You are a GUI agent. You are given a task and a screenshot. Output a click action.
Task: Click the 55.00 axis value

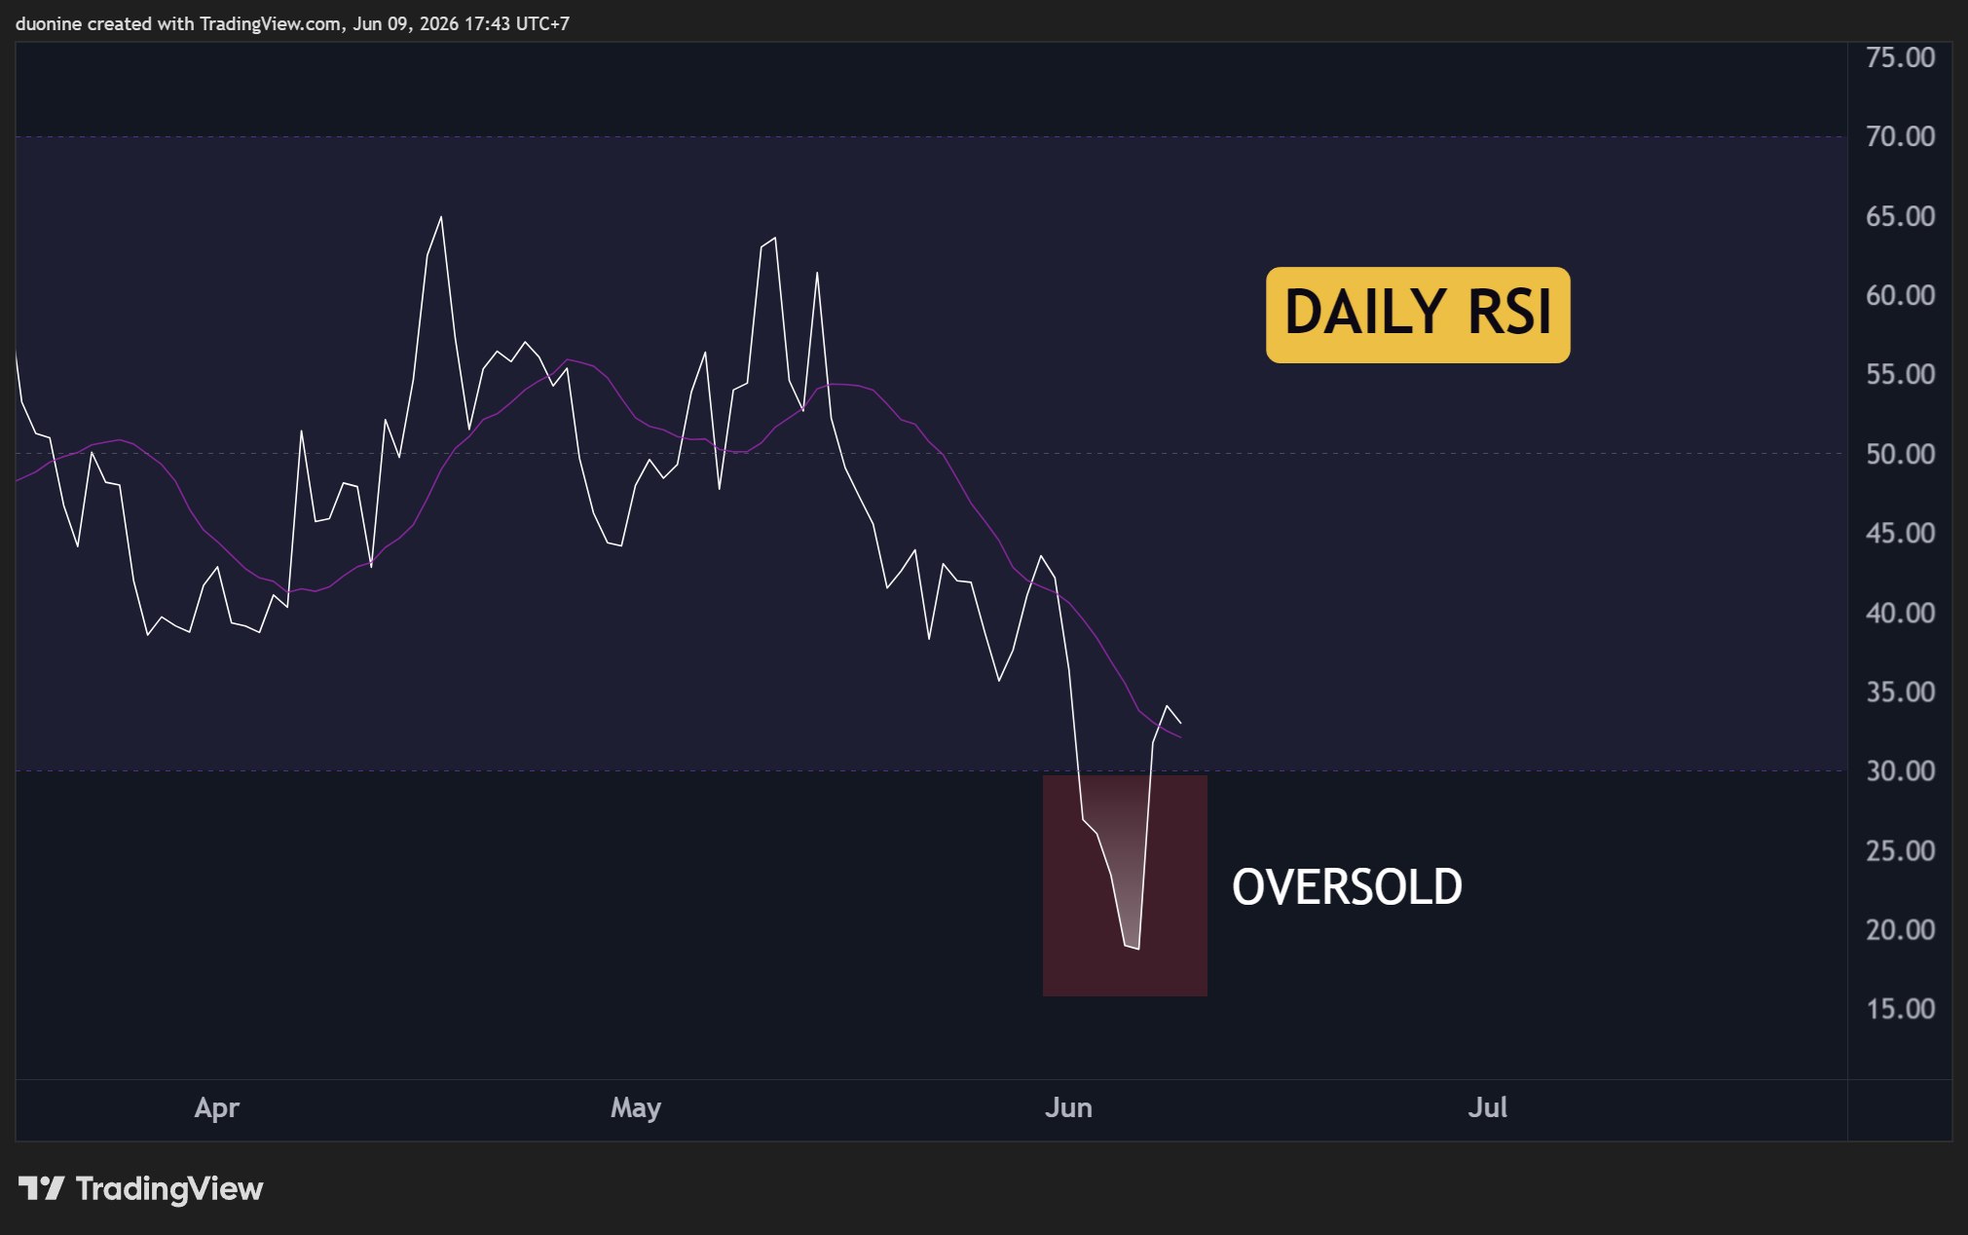tap(1900, 374)
